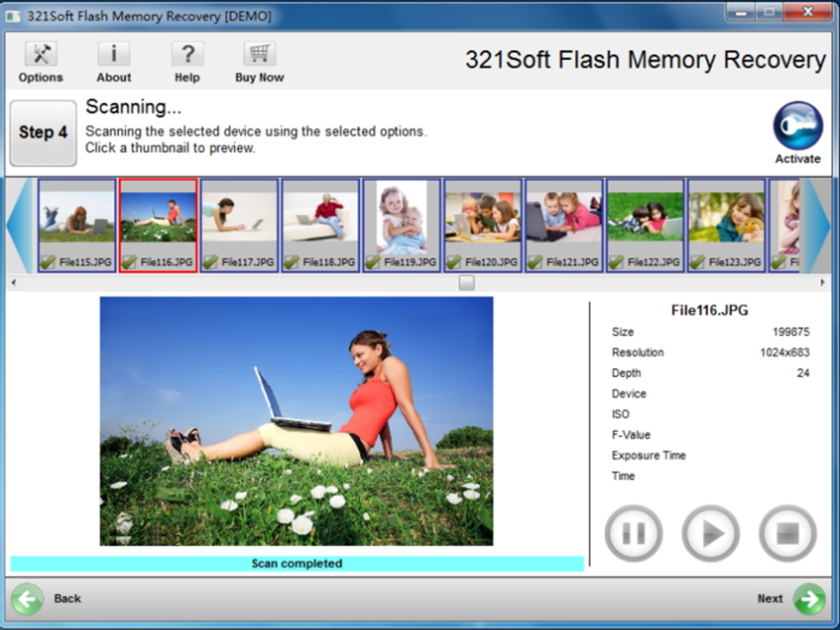Open the Options tools icon
The image size is (840, 630).
click(40, 54)
